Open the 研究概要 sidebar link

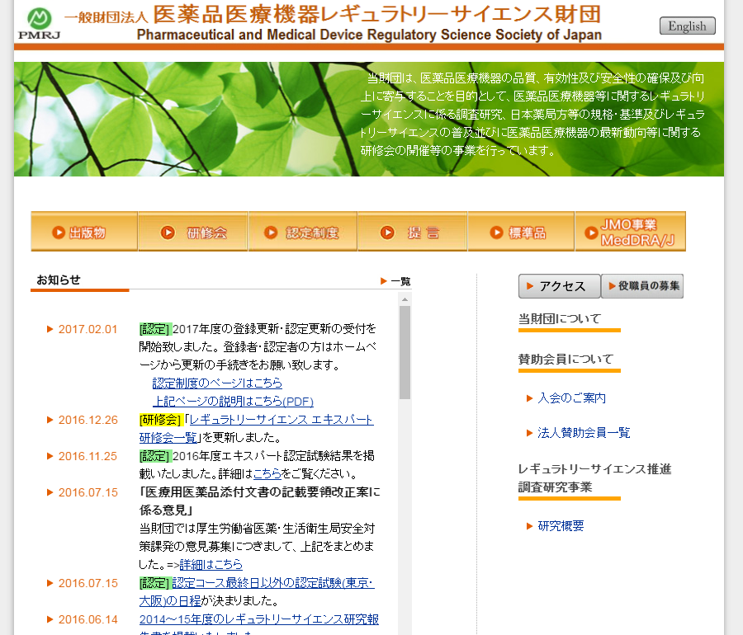click(561, 526)
